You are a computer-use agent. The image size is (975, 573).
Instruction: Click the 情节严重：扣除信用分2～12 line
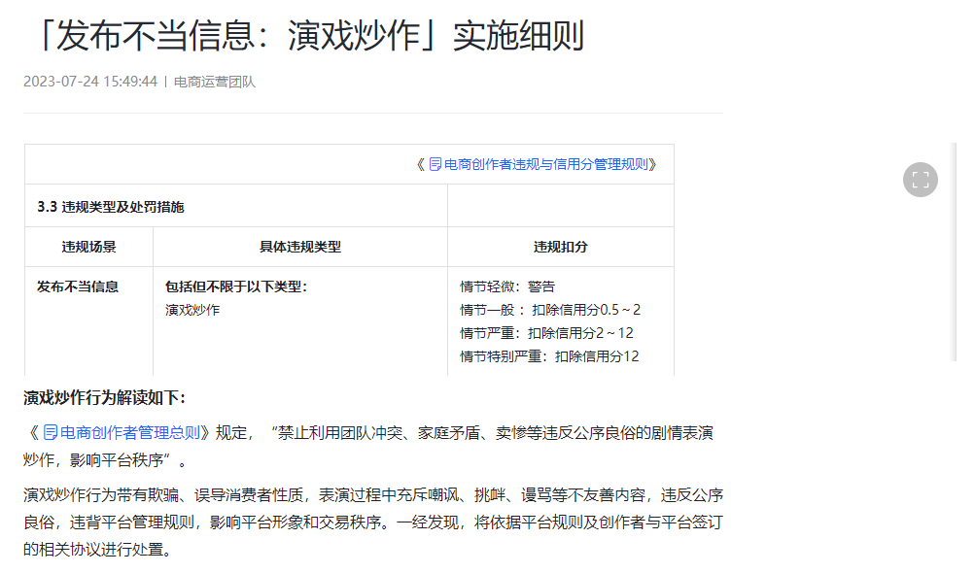(546, 333)
